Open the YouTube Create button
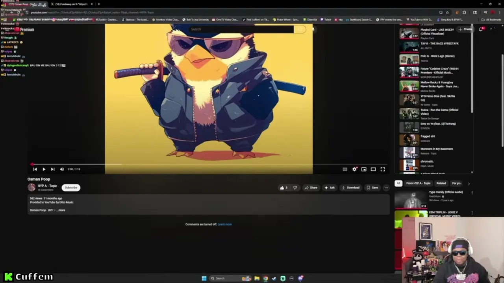 [x=465, y=29]
